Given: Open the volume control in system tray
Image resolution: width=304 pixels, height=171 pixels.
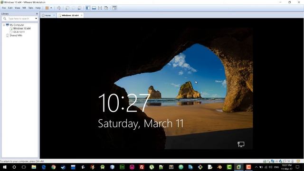Looking at the screenshot, I should [x=271, y=167].
